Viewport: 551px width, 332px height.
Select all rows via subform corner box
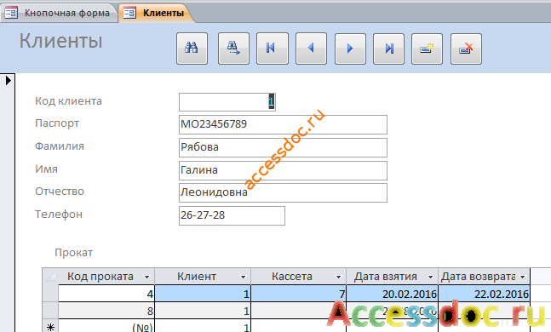point(50,277)
